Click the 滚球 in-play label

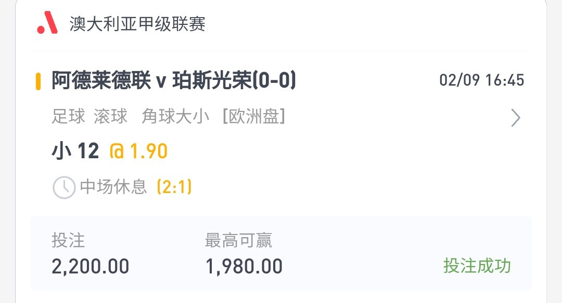(111, 116)
